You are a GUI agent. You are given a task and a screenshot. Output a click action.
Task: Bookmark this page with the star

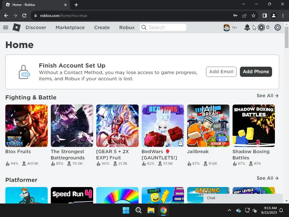pos(253,16)
